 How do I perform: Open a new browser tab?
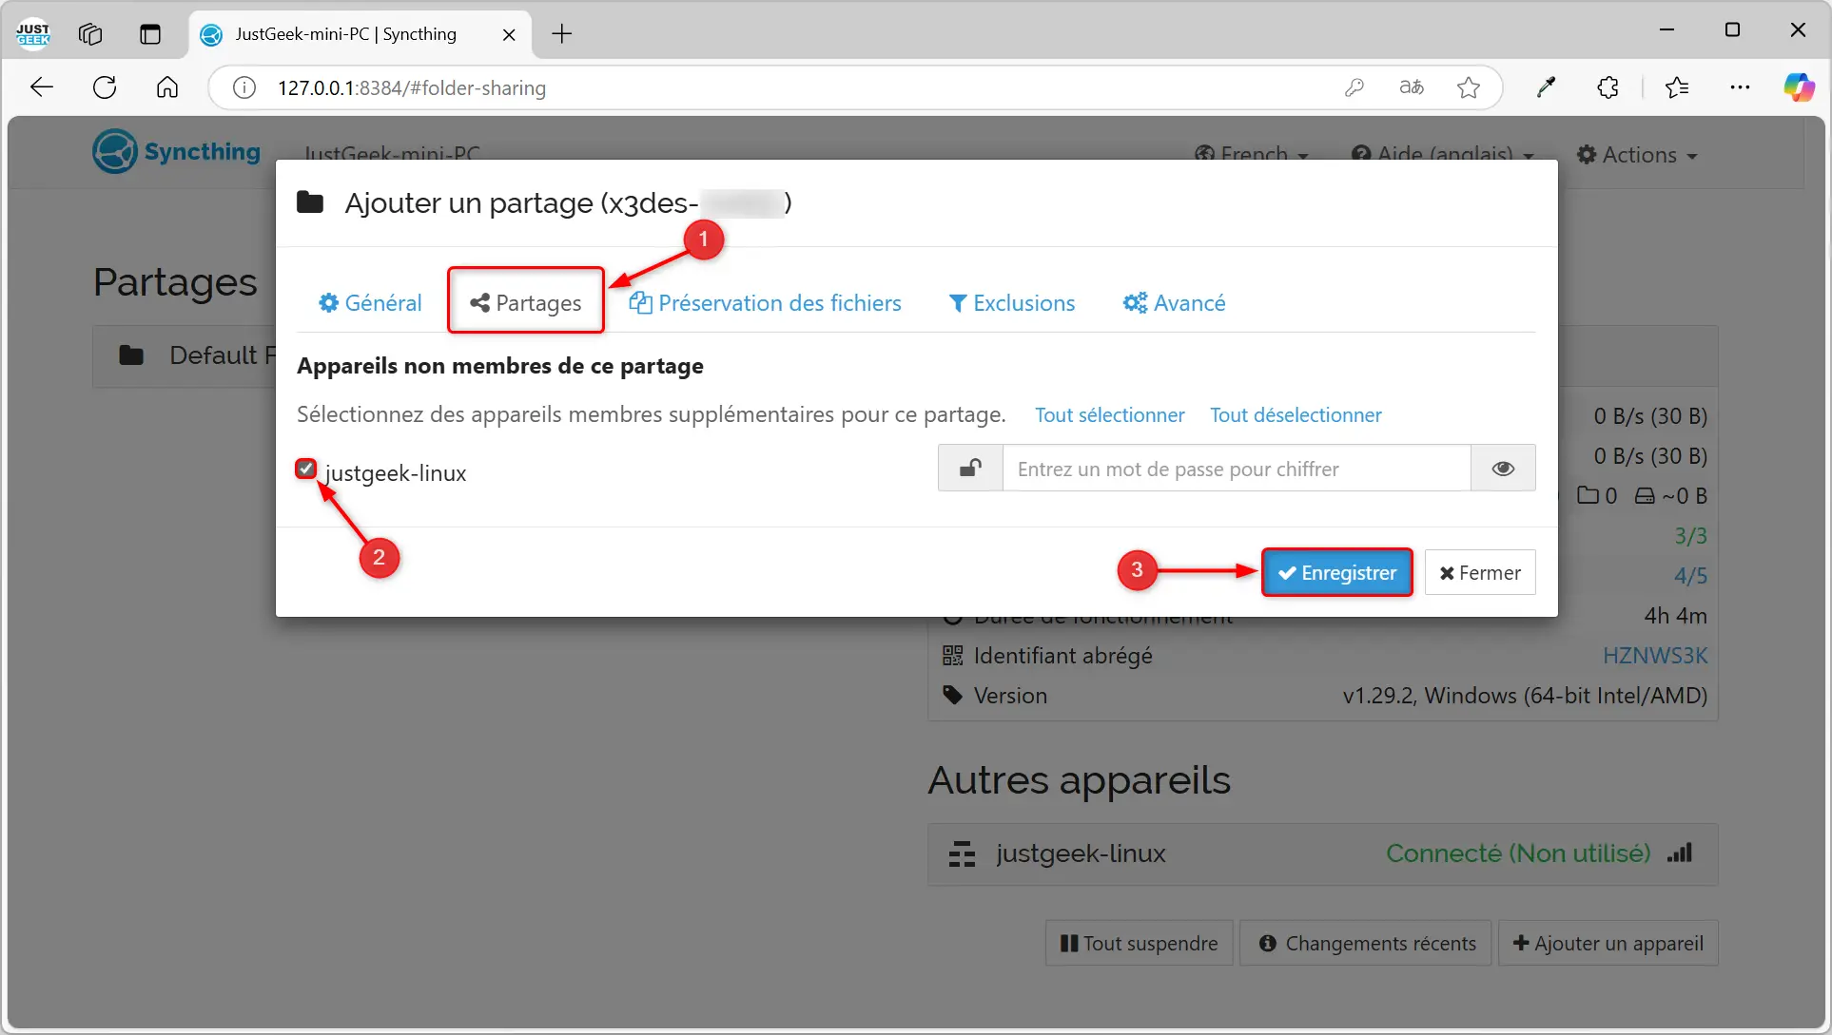[x=562, y=34]
